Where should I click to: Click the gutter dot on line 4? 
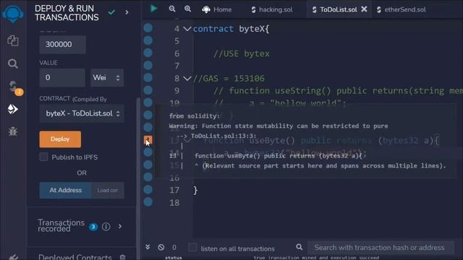tap(148, 28)
